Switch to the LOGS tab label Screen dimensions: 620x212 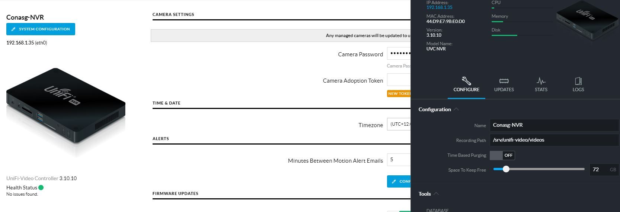point(578,90)
